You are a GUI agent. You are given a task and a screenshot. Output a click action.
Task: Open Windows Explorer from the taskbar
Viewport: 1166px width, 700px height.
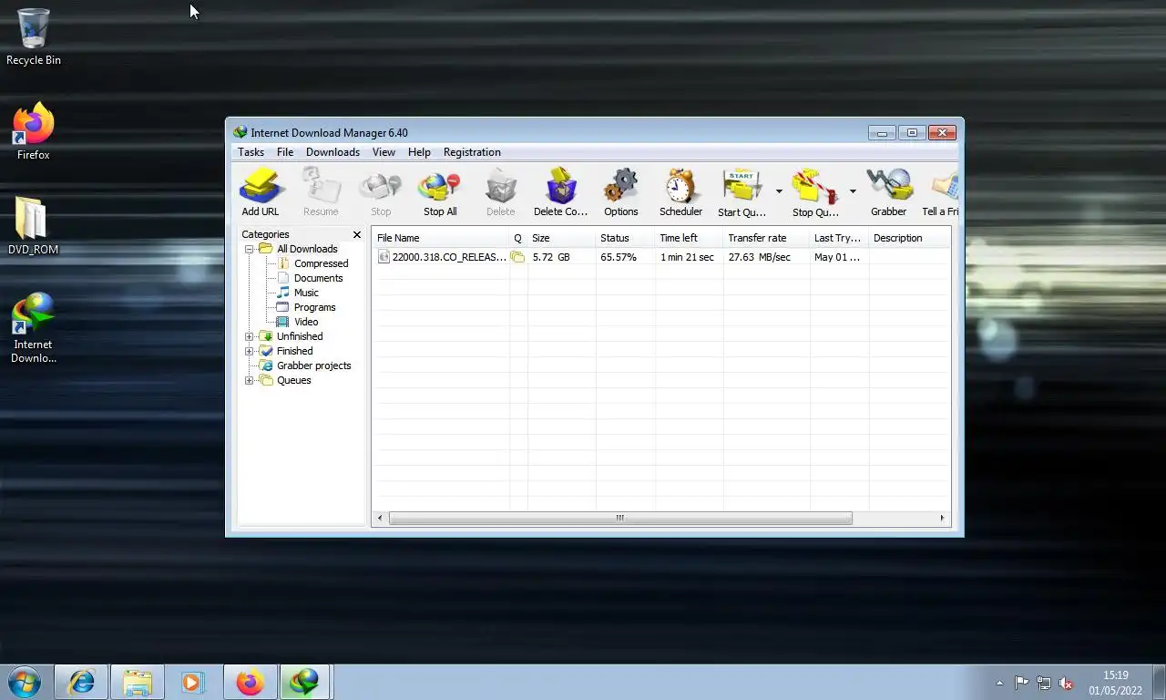[x=138, y=682]
